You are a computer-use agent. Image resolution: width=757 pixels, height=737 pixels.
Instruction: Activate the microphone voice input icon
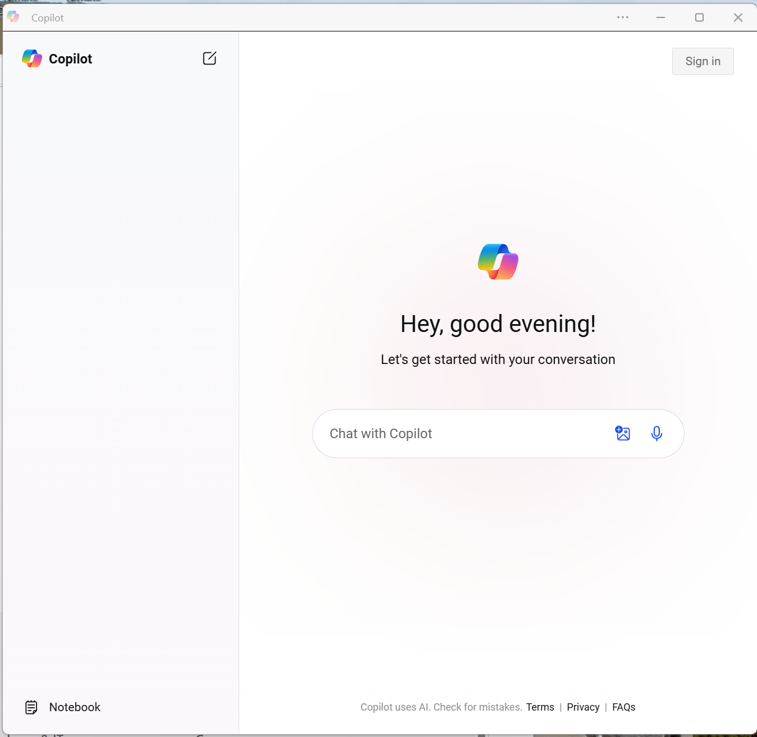pos(656,433)
